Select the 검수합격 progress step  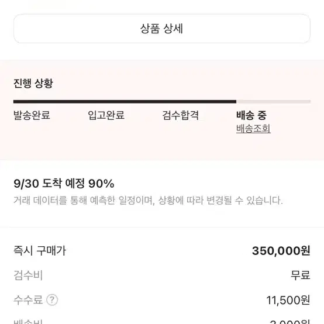[180, 115]
